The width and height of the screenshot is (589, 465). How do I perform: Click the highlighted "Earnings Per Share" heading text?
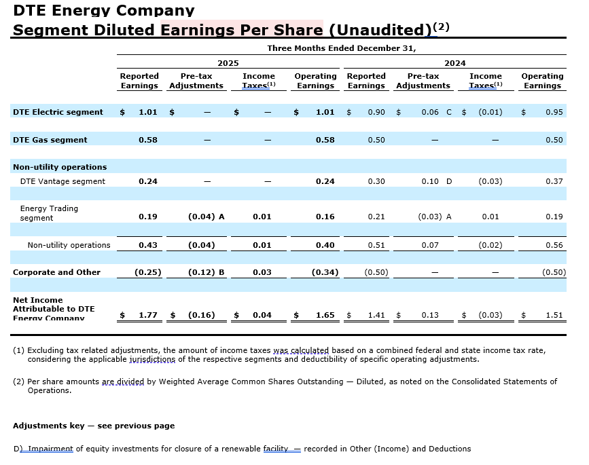click(241, 30)
